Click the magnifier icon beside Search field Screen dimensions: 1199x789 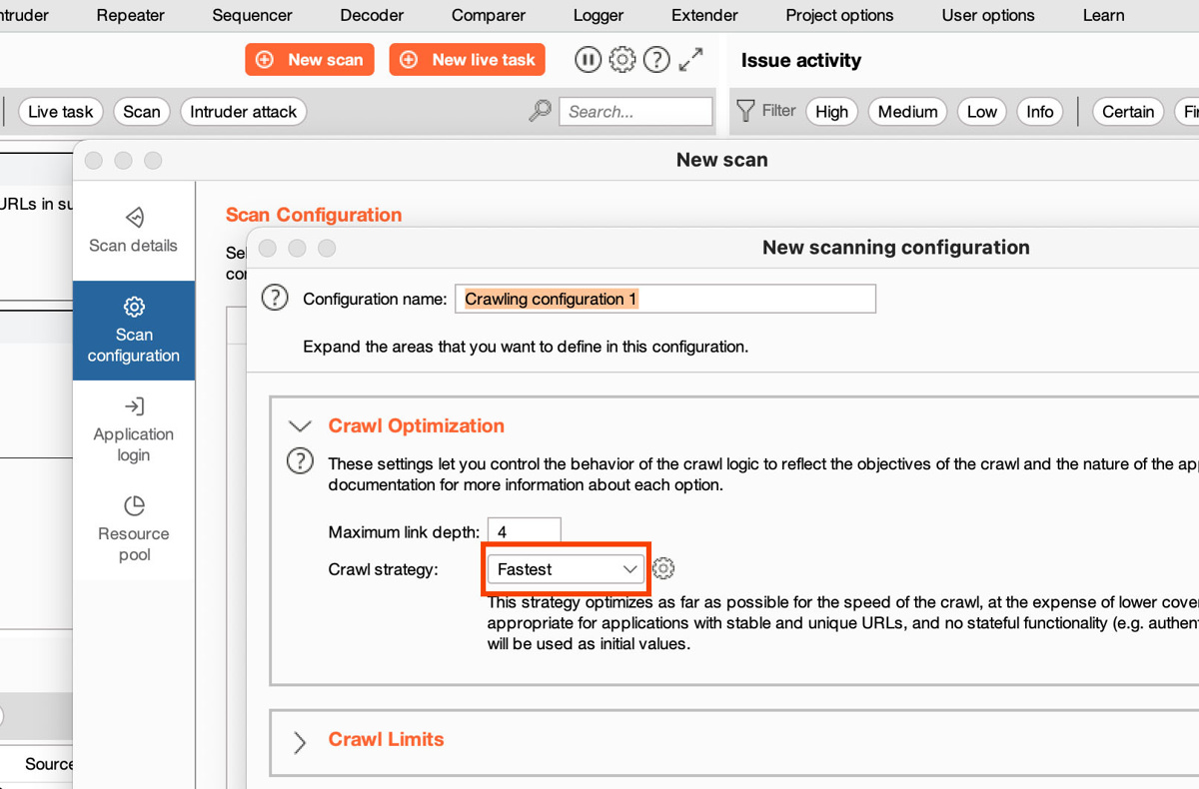click(x=540, y=111)
